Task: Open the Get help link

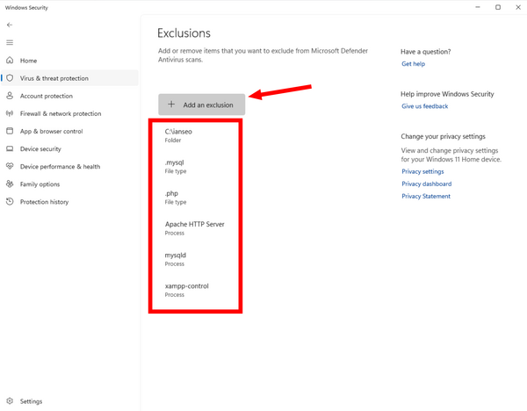Action: (x=413, y=64)
